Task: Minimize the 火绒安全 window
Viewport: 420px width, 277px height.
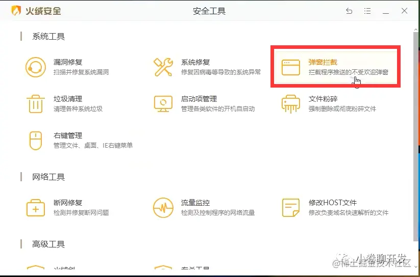Action: coord(386,13)
